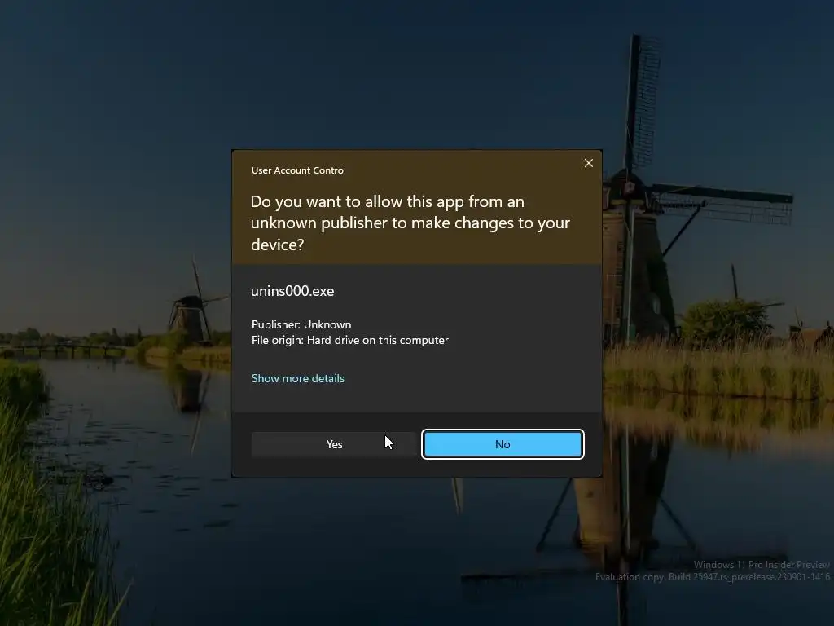
Task: Click the upper sail of the large windmill
Action: (x=643, y=101)
